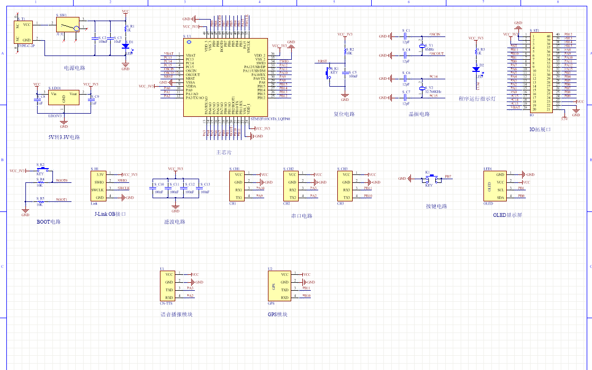Select the BOOT circuit KEY switch S_R2
The width and height of the screenshot is (592, 370).
43,170
